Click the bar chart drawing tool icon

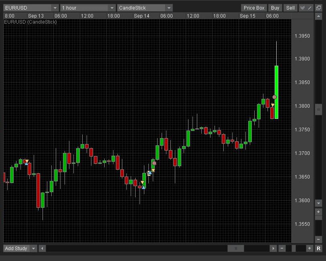(x=303, y=8)
